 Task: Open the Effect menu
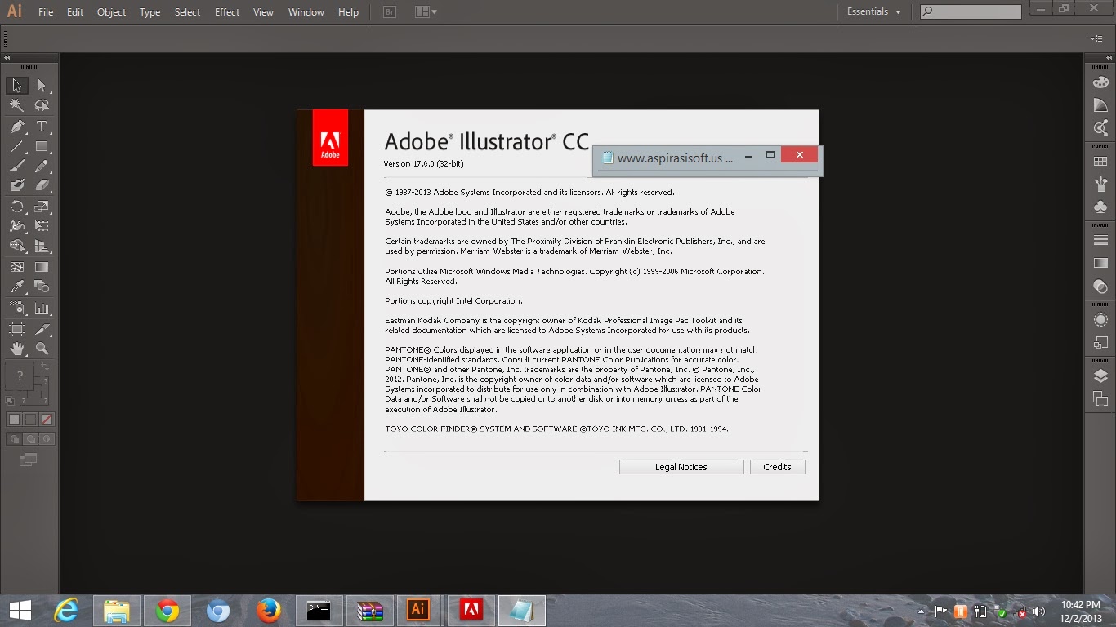[227, 12]
